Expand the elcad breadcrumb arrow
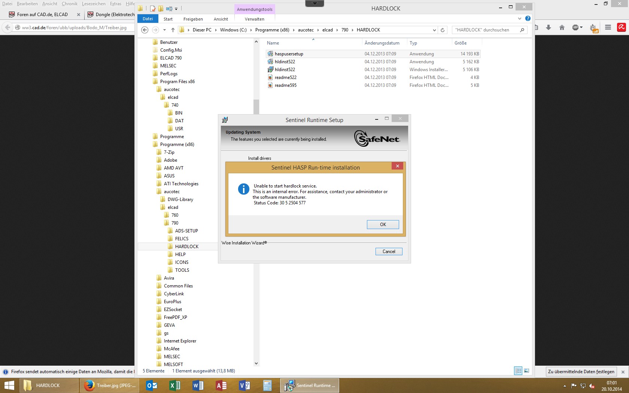 pyautogui.click(x=337, y=30)
